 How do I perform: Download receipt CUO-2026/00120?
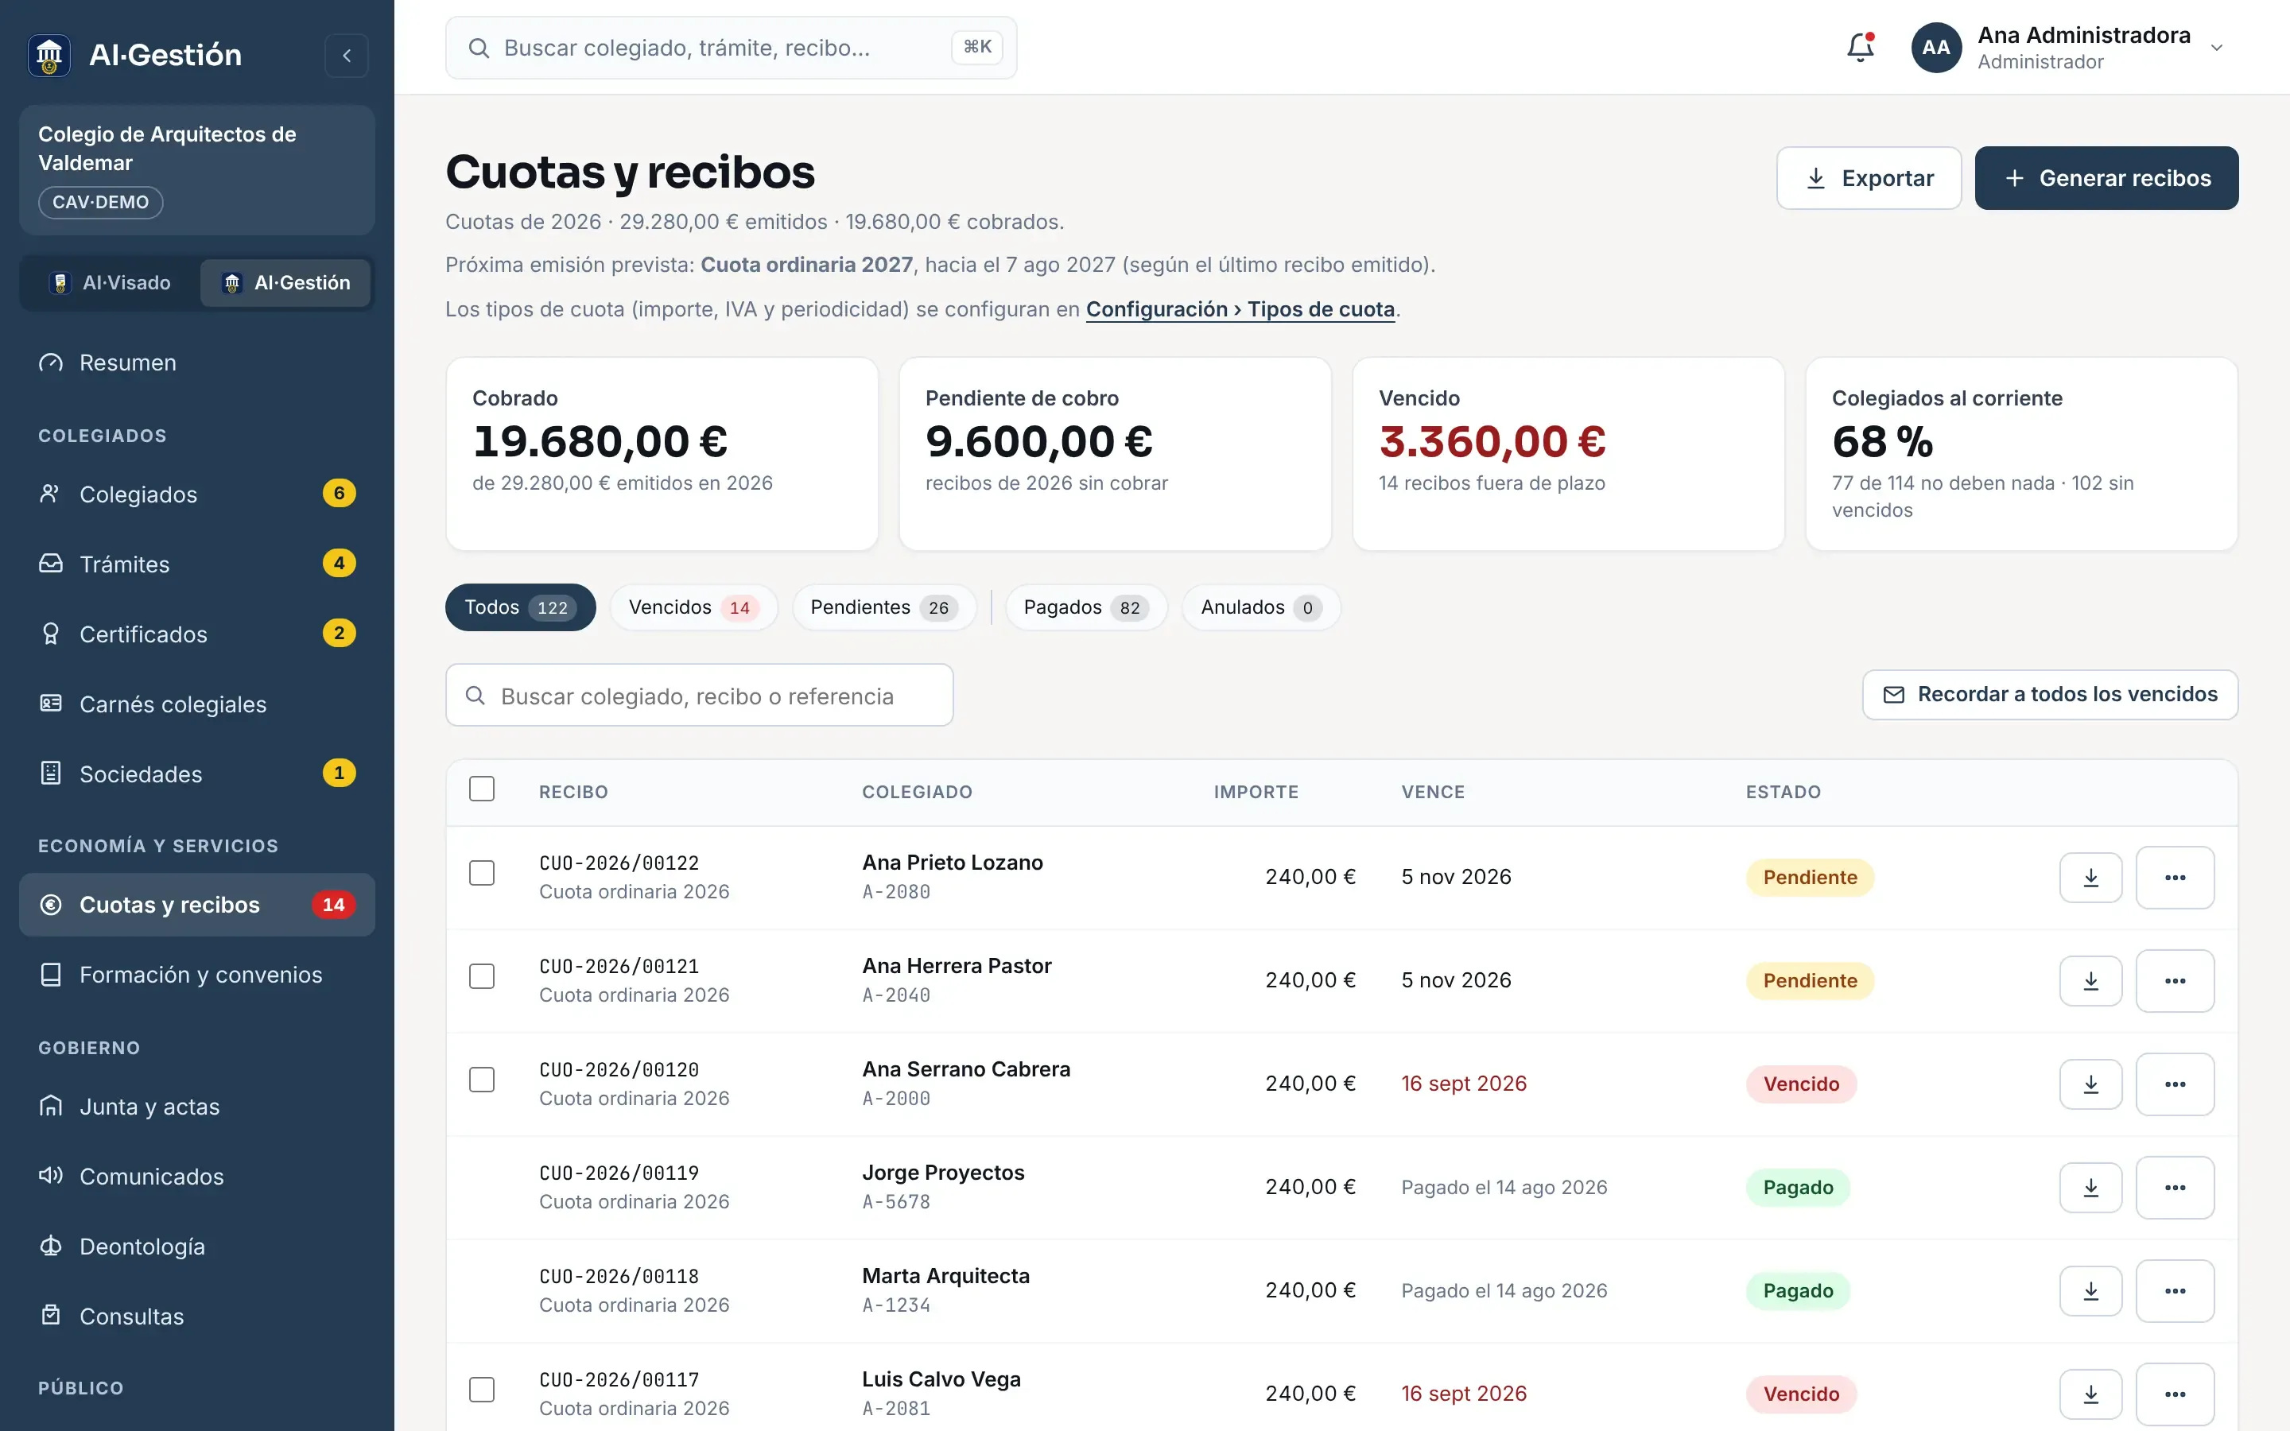[x=2090, y=1084]
